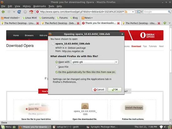Click the Tutorials sub-navigation link
Screen dimensions: 172x129
pyautogui.click(x=153, y=46)
